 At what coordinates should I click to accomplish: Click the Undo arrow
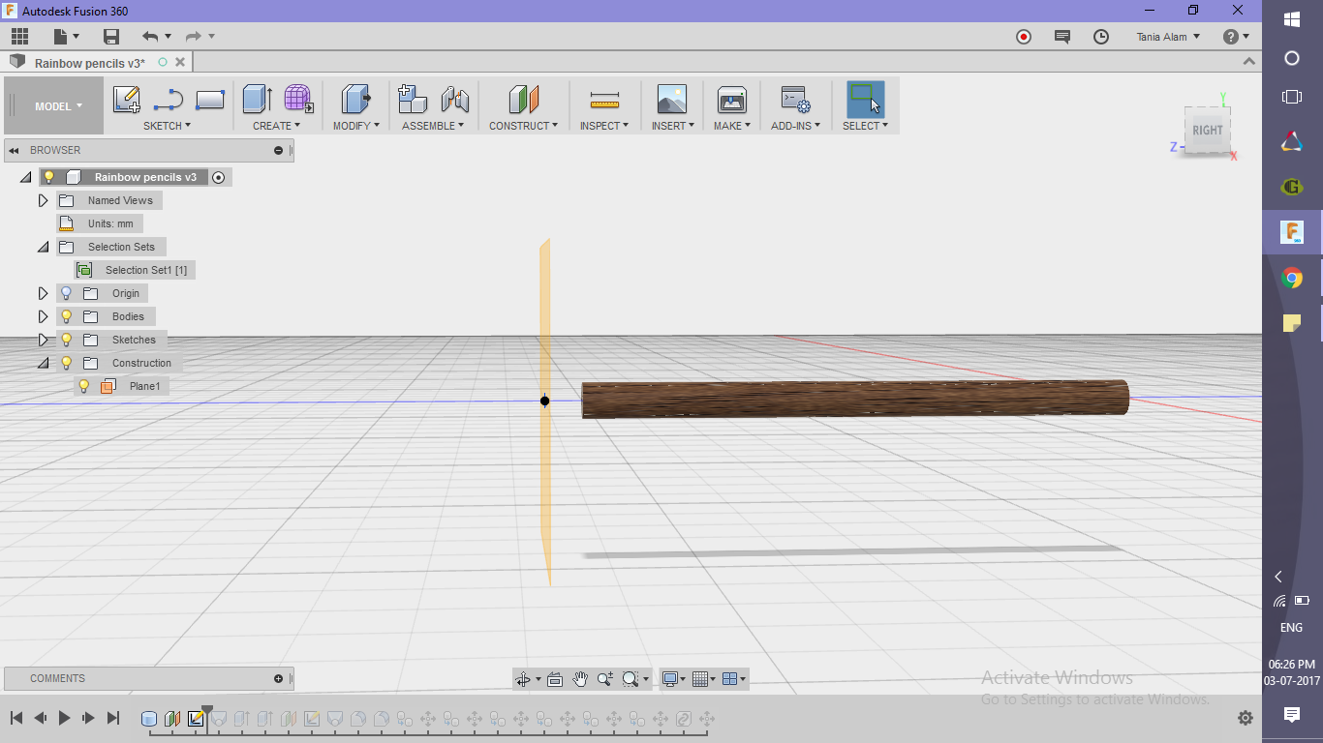point(150,37)
